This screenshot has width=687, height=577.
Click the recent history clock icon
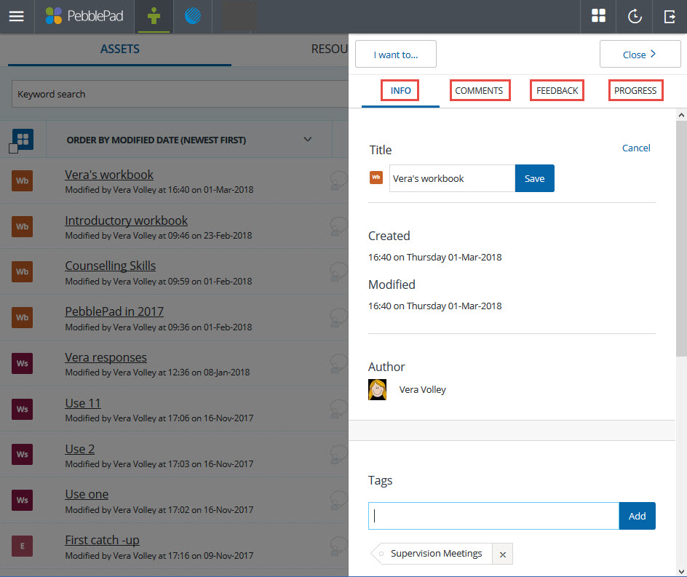(635, 16)
